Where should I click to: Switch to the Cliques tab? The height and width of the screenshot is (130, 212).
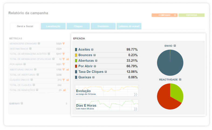(x=78, y=26)
